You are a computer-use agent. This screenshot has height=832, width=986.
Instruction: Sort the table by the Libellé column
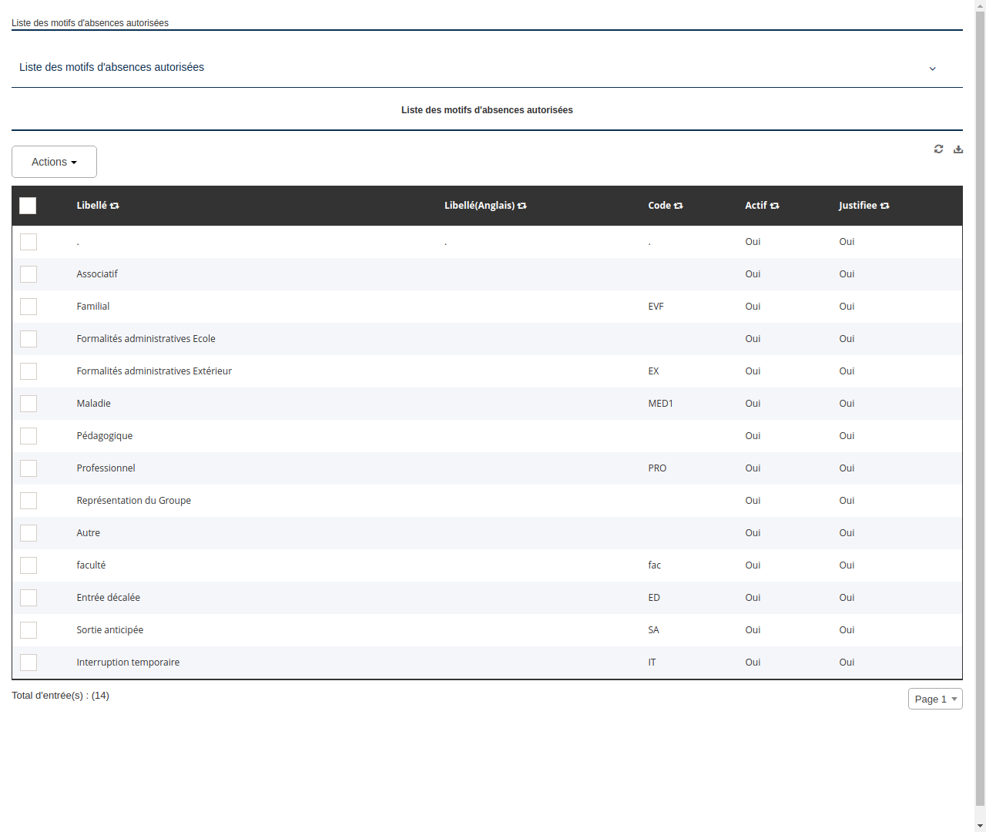[x=115, y=206]
